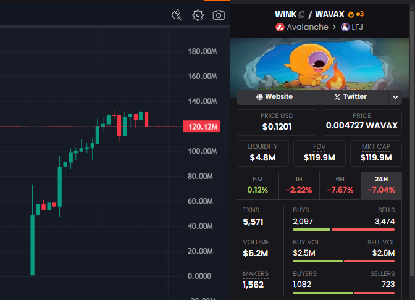The width and height of the screenshot is (415, 300).
Task: Click the Avalanche chain logo
Action: tap(280, 27)
